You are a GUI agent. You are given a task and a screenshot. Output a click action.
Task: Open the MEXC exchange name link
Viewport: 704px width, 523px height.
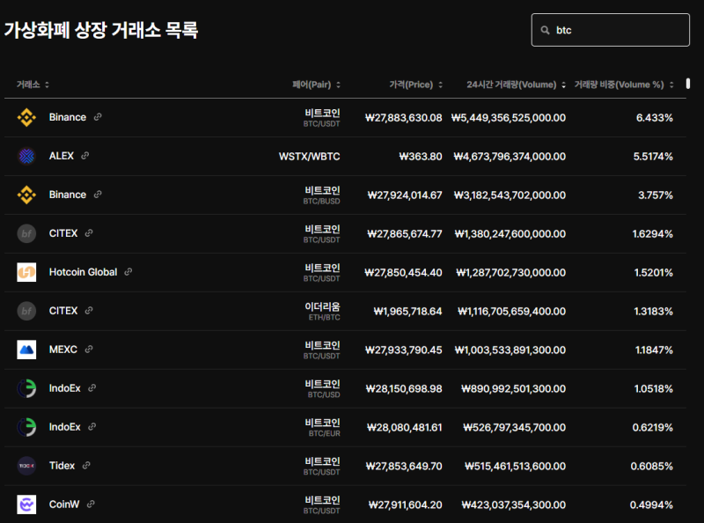[63, 350]
